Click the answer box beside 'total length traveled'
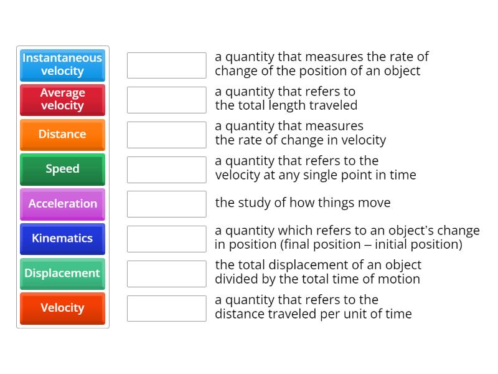Screen dimensions: 498x374 [x=166, y=100]
